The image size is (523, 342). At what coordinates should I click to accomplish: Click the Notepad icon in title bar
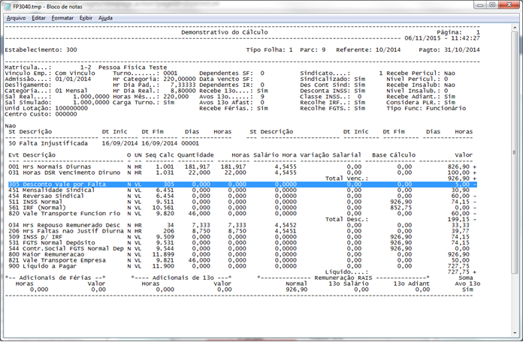(x=7, y=6)
